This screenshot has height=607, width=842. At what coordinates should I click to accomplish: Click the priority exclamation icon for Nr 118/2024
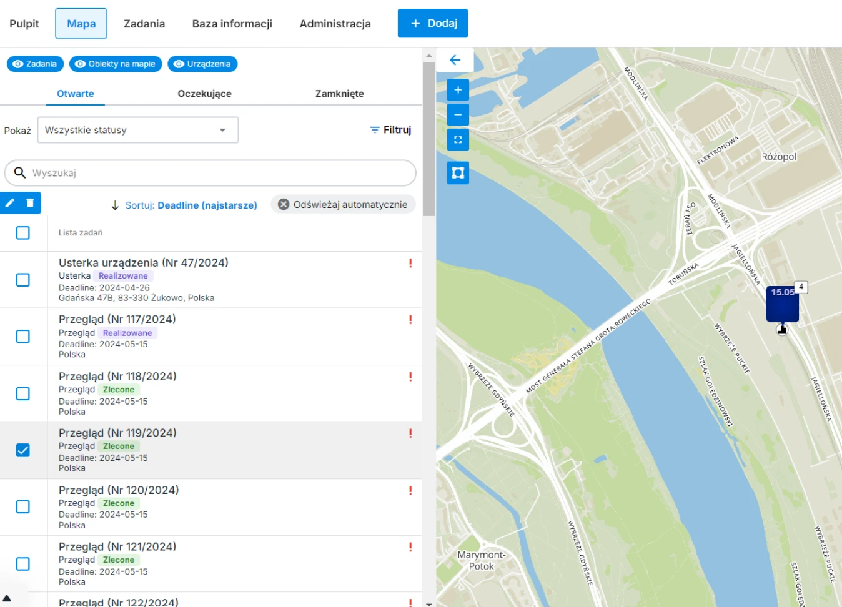410,377
